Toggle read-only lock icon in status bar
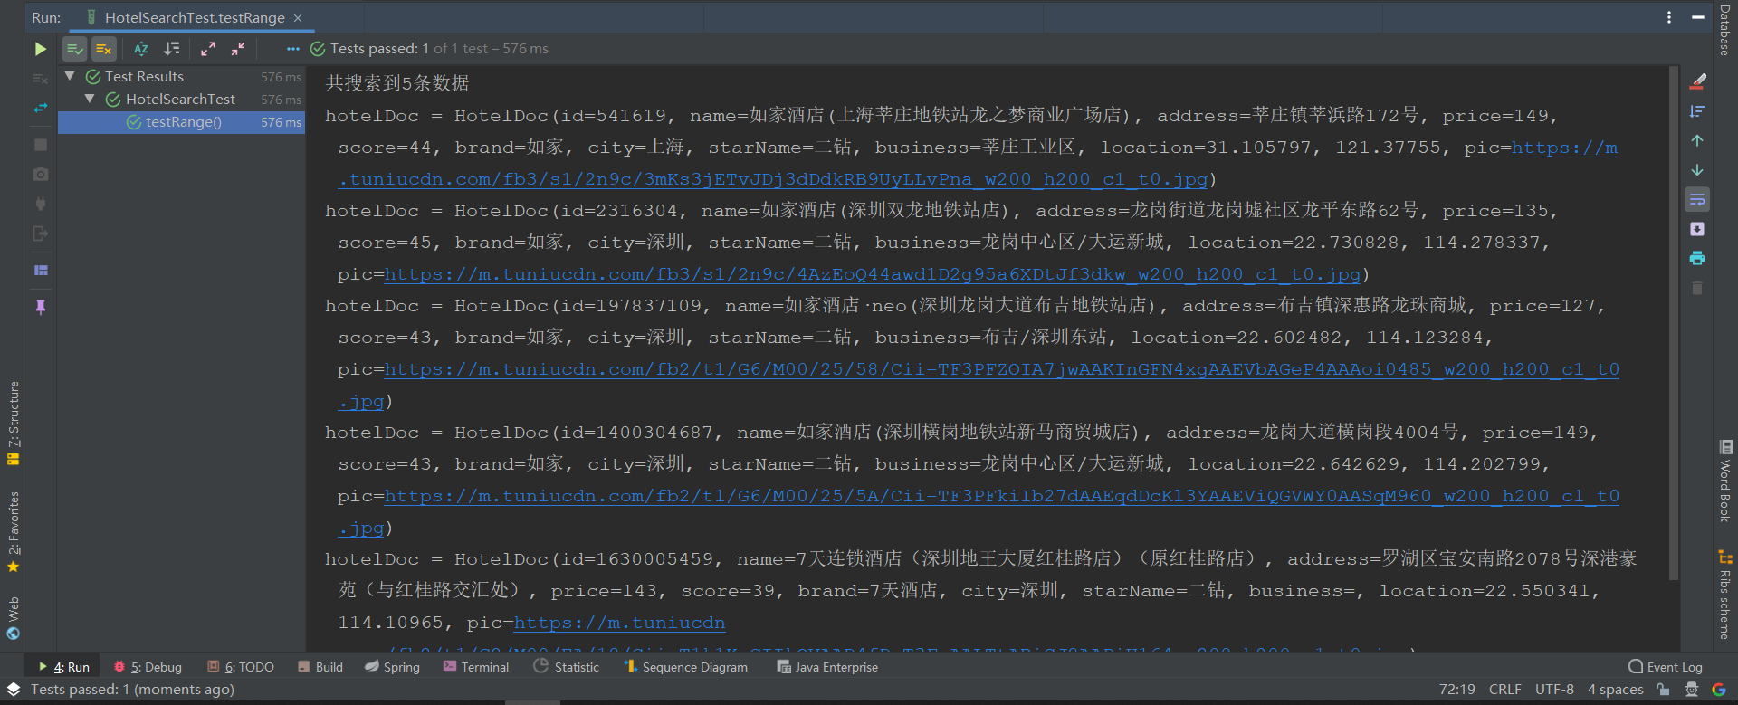Image resolution: width=1738 pixels, height=705 pixels. 1663,690
